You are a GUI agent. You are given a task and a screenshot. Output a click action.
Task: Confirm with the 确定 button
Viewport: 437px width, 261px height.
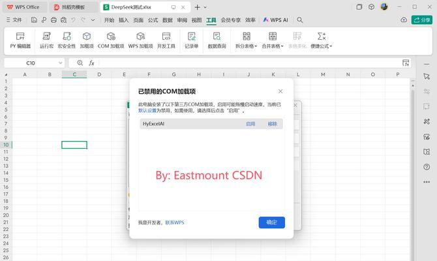tap(272, 223)
